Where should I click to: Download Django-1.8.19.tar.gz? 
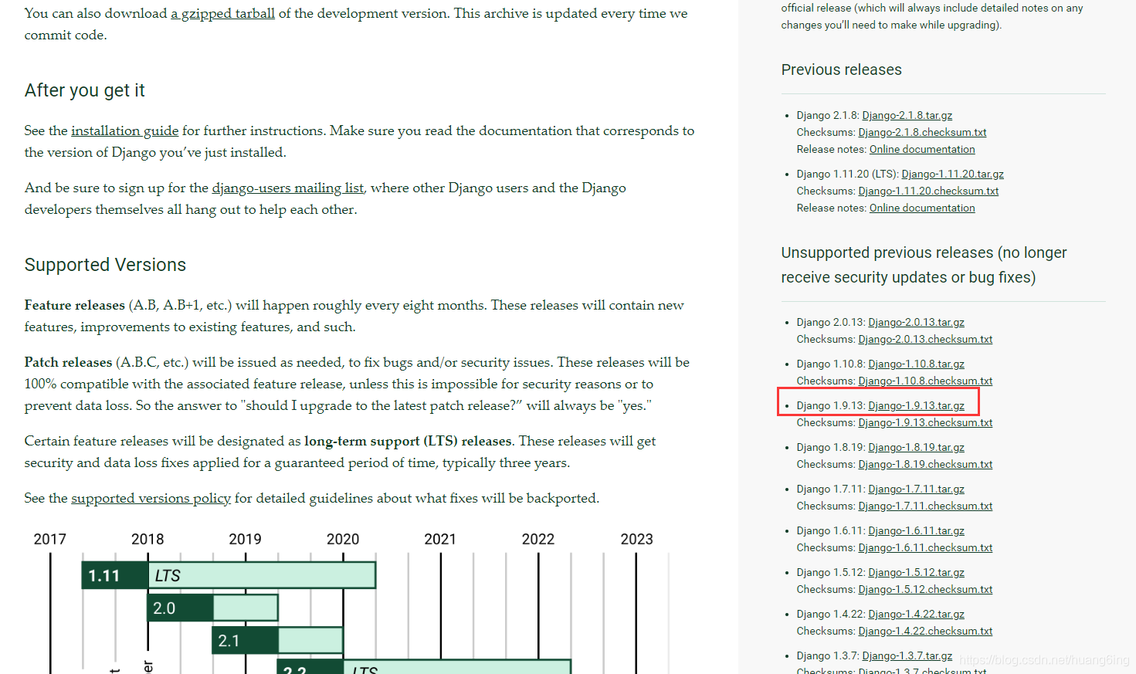[x=917, y=448]
